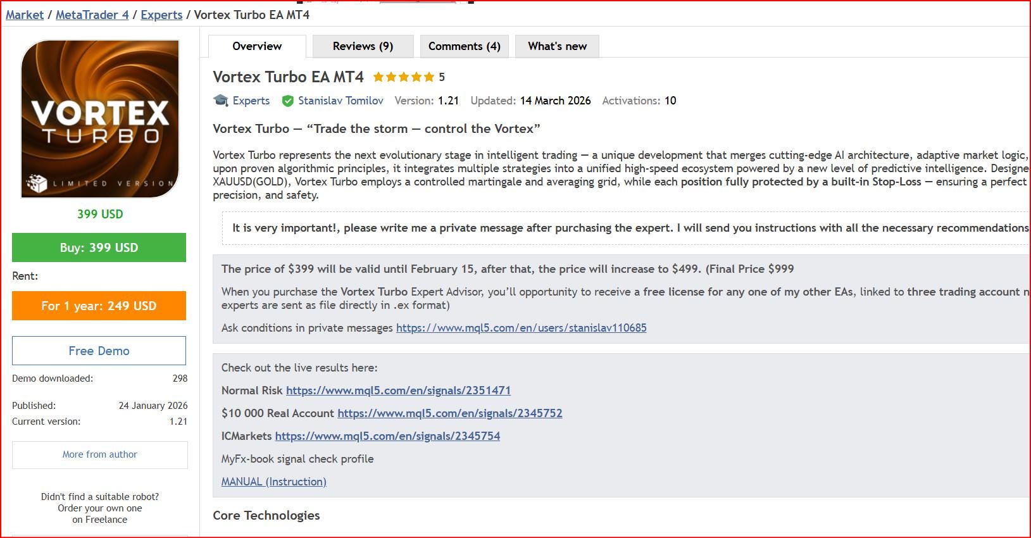Click the Core Technologies heading
This screenshot has width=1031, height=538.
[x=266, y=515]
